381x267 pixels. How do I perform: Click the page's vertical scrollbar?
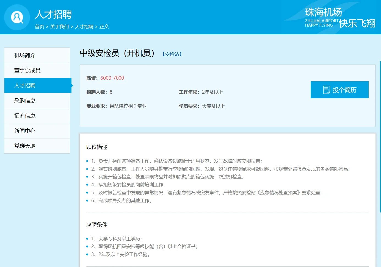(x=380, y=137)
